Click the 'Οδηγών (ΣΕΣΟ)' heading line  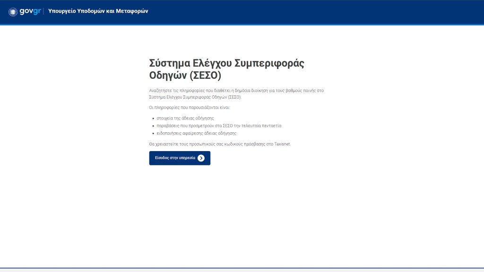pyautogui.click(x=185, y=76)
